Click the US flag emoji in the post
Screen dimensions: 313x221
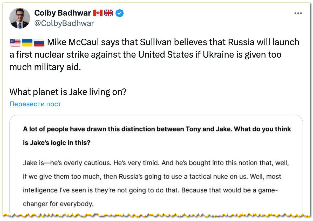15,42
